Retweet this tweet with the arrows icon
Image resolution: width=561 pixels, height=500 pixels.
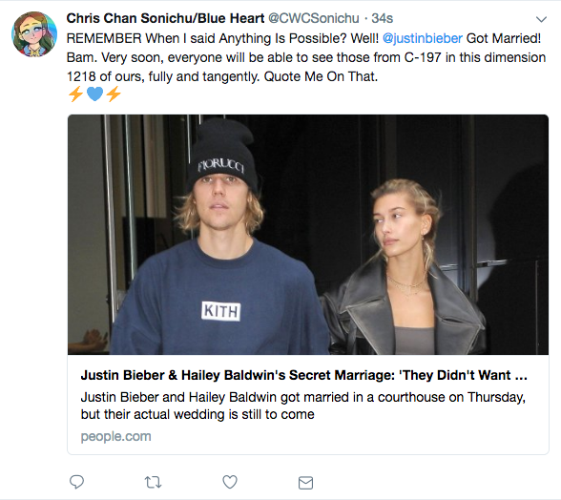[153, 482]
